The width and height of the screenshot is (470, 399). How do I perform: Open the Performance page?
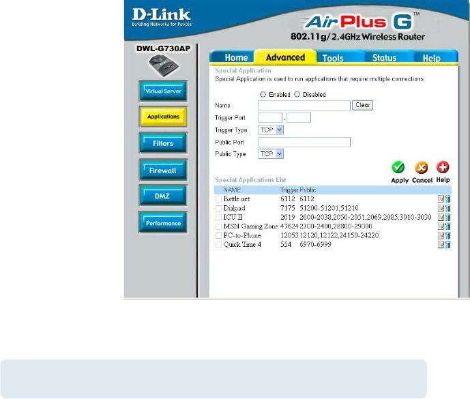pyautogui.click(x=163, y=222)
